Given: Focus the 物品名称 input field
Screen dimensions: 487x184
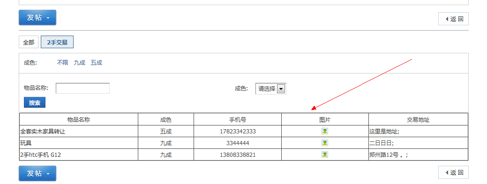Looking at the screenshot, I should pos(82,88).
